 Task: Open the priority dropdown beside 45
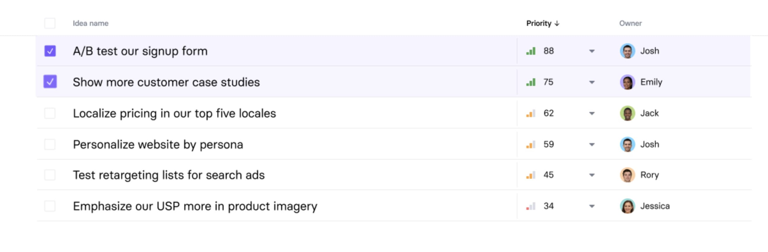[592, 175]
